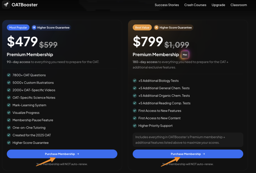Click the Most Popular badge
Image resolution: width=256 pixels, height=173 pixels.
click(18, 27)
